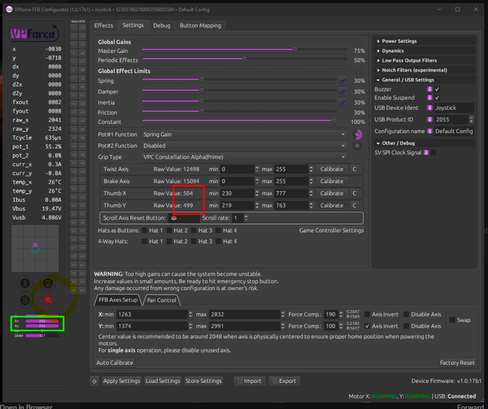The height and width of the screenshot is (409, 488).
Task: Open the Pot#2 Function dropdown
Action: (245, 146)
